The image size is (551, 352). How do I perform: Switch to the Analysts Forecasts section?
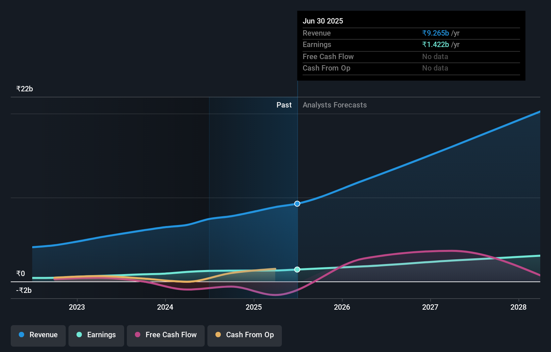tap(334, 105)
